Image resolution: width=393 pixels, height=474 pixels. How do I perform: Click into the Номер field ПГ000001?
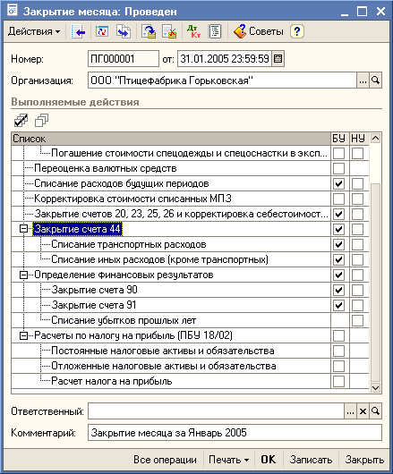coord(124,59)
